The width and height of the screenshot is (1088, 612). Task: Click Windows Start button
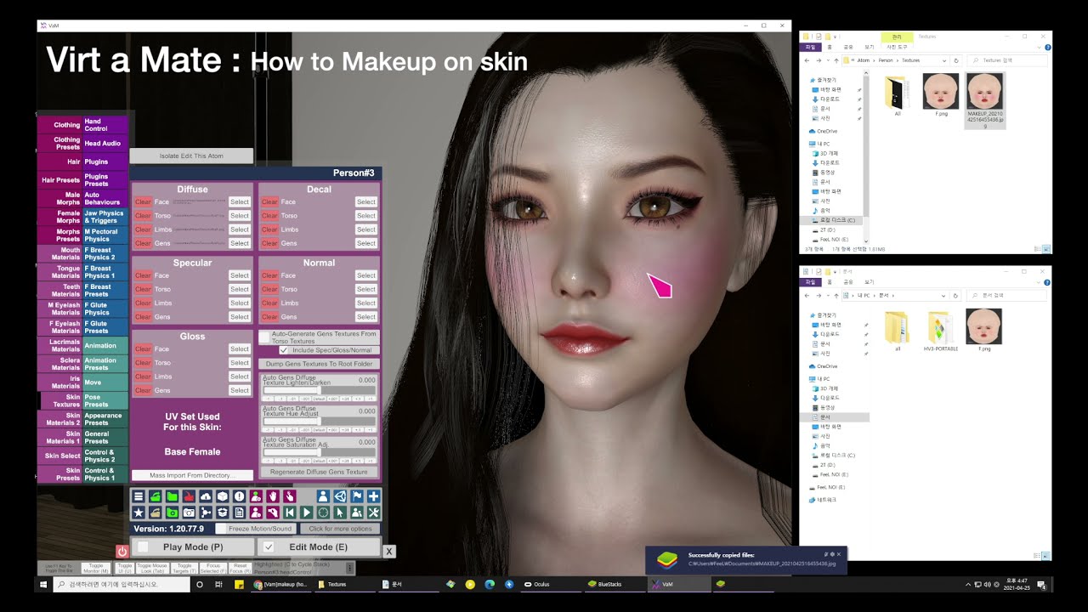(x=44, y=585)
